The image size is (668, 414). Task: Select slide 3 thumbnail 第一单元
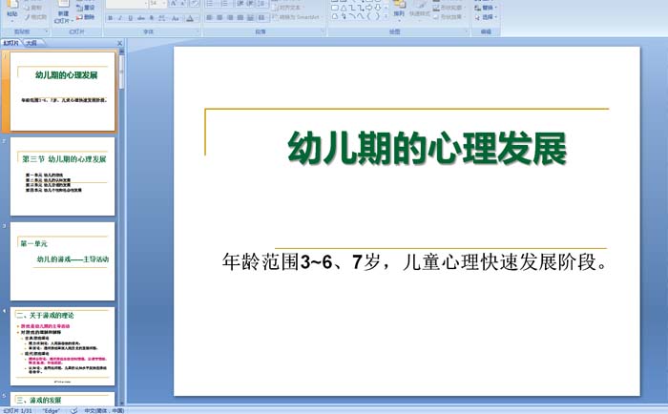pos(63,261)
